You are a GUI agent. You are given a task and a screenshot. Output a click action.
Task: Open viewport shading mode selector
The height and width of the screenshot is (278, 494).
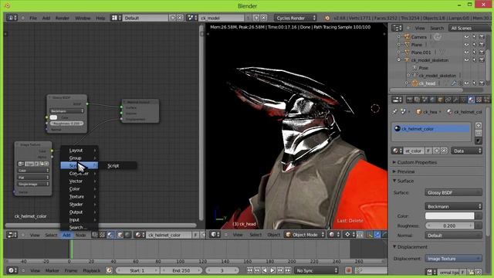click(x=333, y=235)
